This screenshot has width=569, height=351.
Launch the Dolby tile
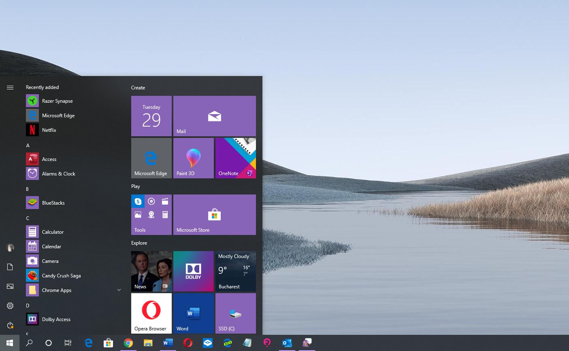point(194,271)
